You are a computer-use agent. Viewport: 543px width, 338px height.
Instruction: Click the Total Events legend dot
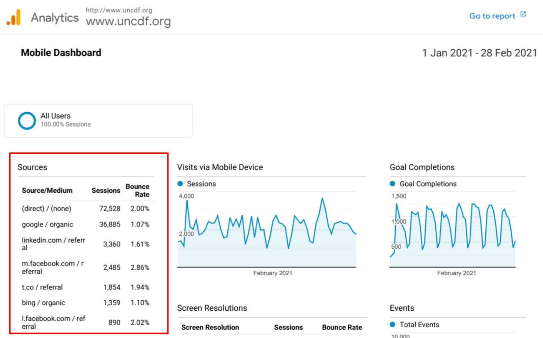(393, 324)
